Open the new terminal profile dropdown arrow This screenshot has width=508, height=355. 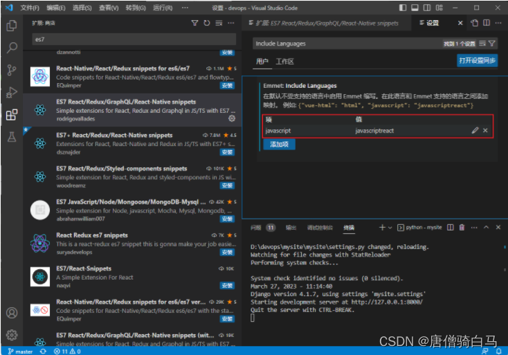[390, 228]
